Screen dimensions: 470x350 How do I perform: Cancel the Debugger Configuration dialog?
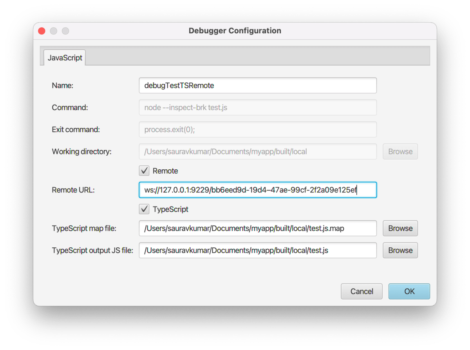pos(362,291)
